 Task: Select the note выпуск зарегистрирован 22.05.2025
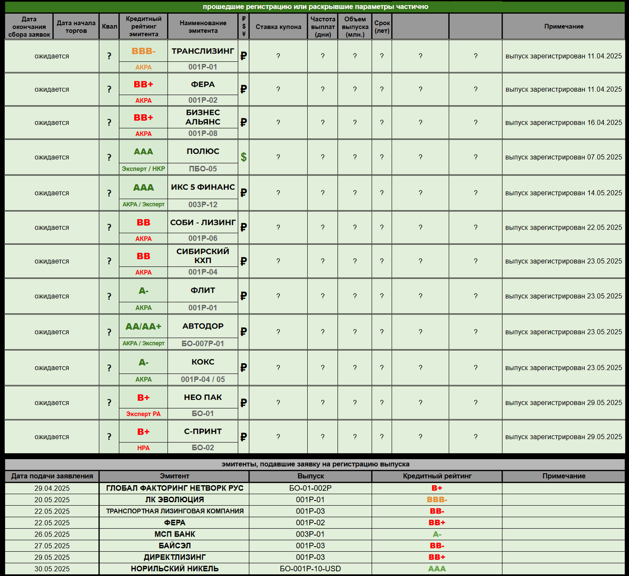coord(564,227)
